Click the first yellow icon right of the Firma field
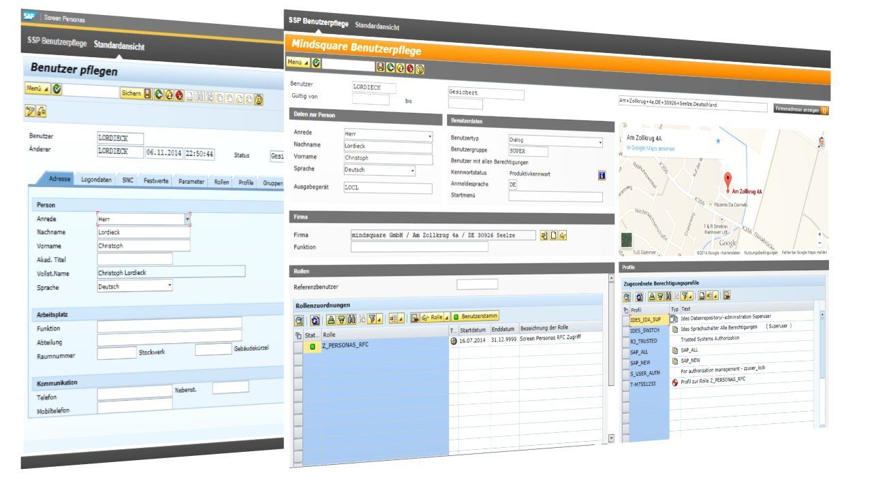This screenshot has width=872, height=490. click(x=544, y=235)
